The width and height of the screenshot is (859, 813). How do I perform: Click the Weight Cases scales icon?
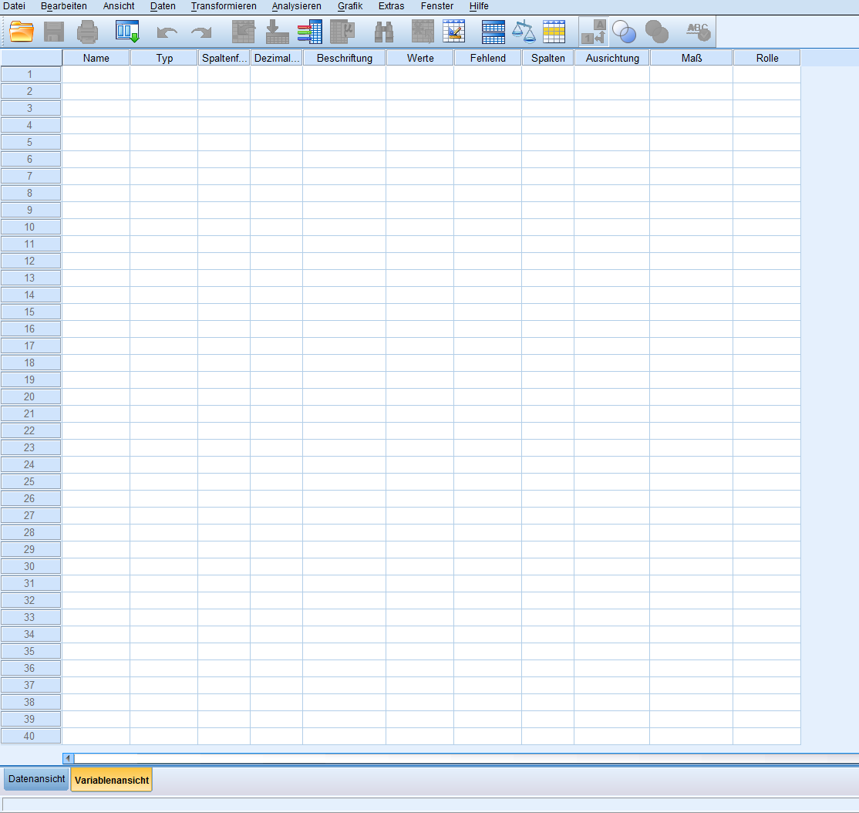pos(524,32)
